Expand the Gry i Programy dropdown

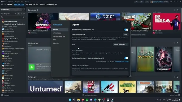pyautogui.click(x=8, y=14)
